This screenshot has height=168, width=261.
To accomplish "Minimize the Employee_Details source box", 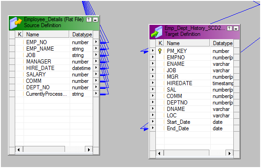I will [95, 20].
